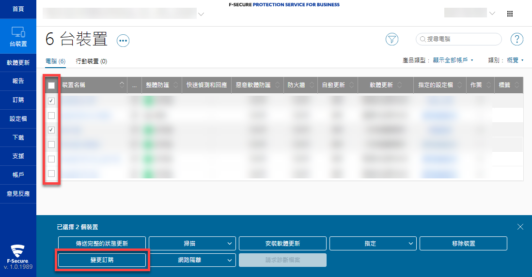Open the 產品類型 account filter dropdown

tap(438, 60)
